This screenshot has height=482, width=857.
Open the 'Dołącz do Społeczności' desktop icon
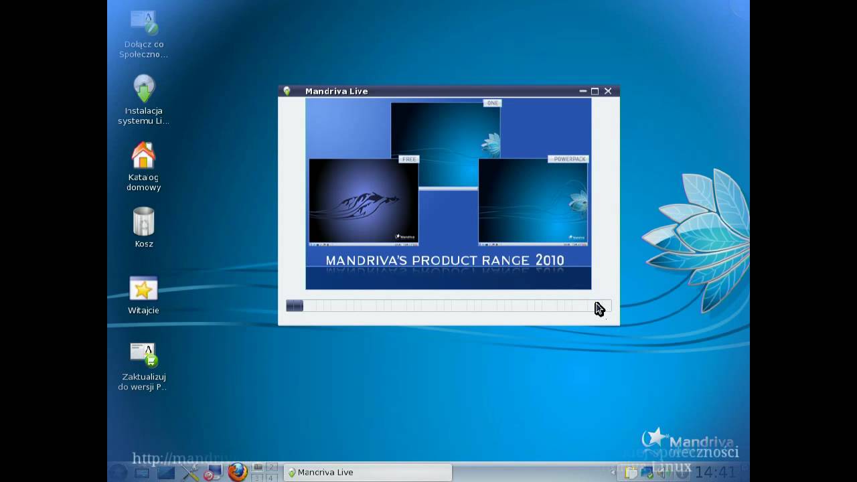coord(143,34)
